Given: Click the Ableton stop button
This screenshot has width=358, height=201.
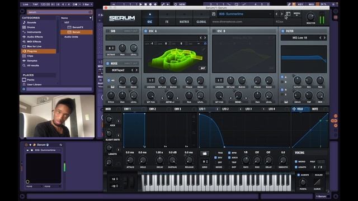Looking at the screenshot, I should 145,4.
